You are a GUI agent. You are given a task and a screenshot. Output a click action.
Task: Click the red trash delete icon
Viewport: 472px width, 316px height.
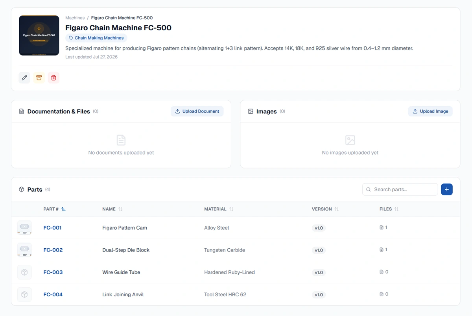tap(53, 78)
